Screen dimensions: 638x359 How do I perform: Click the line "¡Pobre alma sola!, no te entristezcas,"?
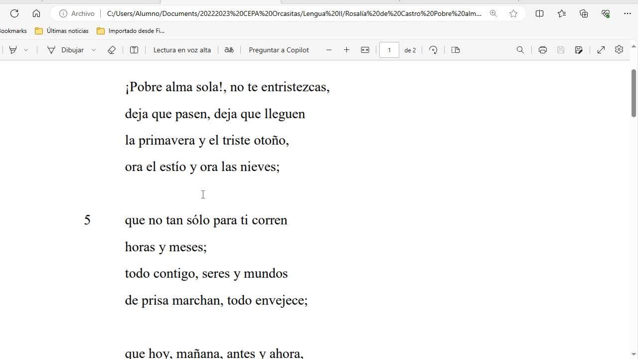(x=227, y=87)
